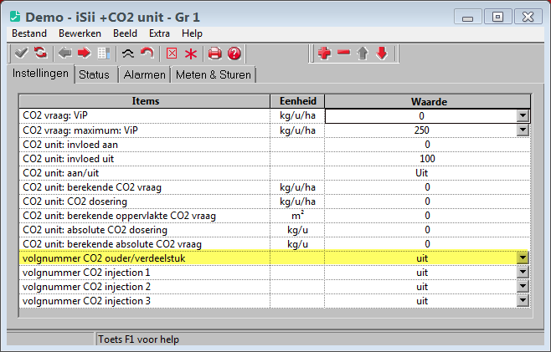
Task: Click the Uit value of CO2 unit: aan/uit
Action: point(421,173)
